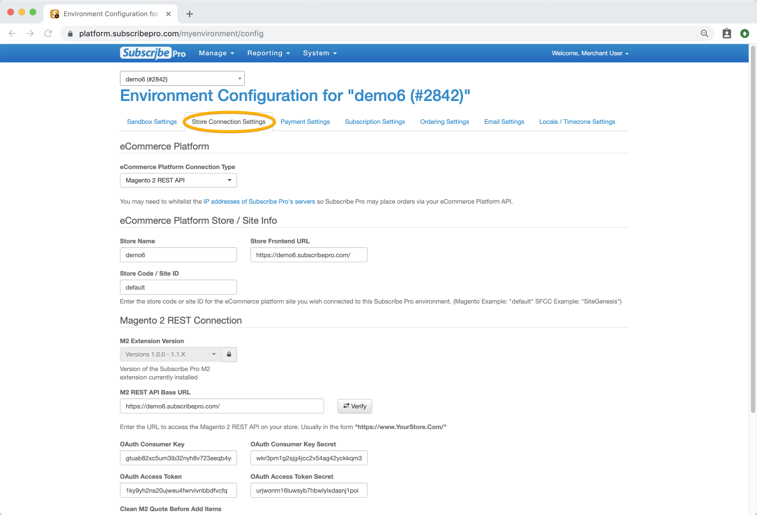Click the address bar lock icon
This screenshot has height=515, width=757.
pos(70,33)
